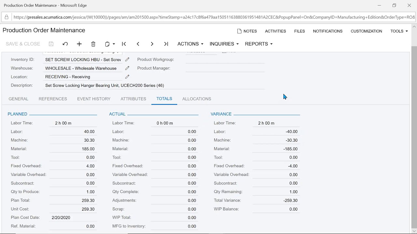Open the REPORTS dropdown menu
Viewport: 417px width, 234px height.
pyautogui.click(x=259, y=44)
